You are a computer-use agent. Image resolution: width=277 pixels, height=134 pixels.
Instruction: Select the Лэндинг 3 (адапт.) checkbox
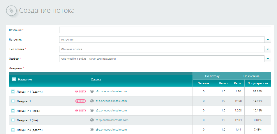[x=13, y=130]
